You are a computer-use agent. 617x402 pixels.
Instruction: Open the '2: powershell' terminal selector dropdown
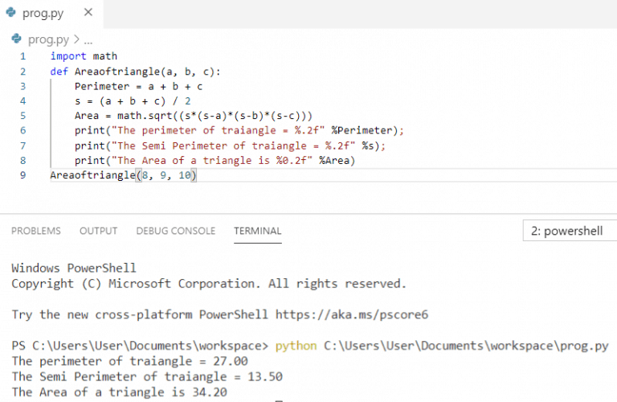pos(570,231)
